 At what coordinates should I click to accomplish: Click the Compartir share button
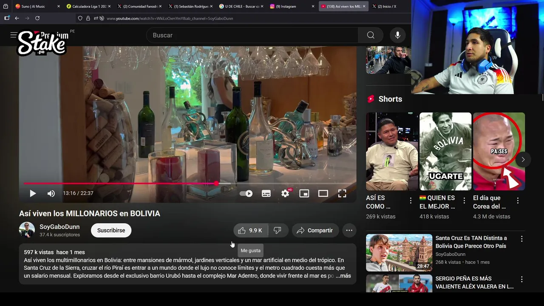[315, 230]
